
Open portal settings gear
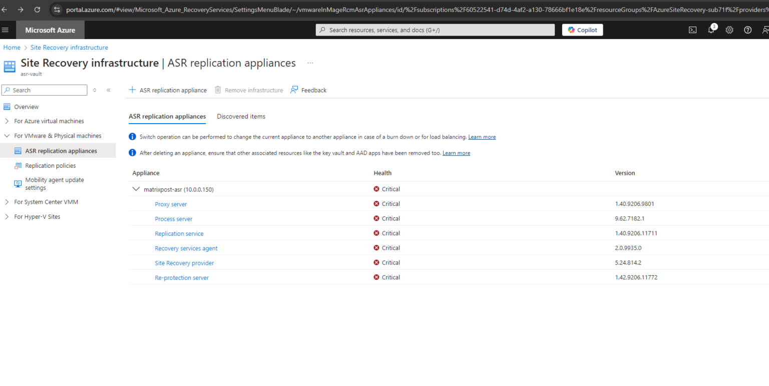coord(729,30)
